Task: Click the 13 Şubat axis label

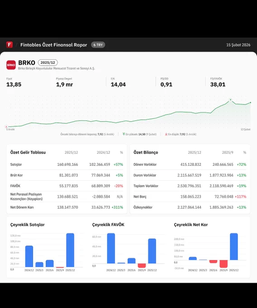Action: (245, 130)
